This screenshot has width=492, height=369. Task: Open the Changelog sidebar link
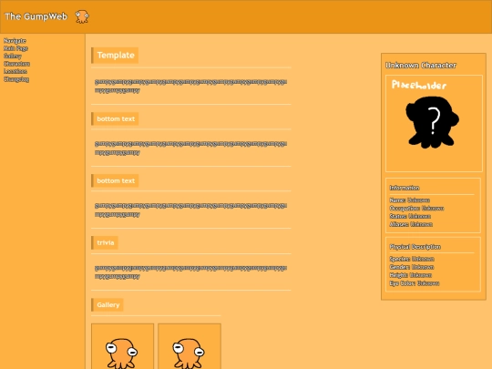[16, 79]
